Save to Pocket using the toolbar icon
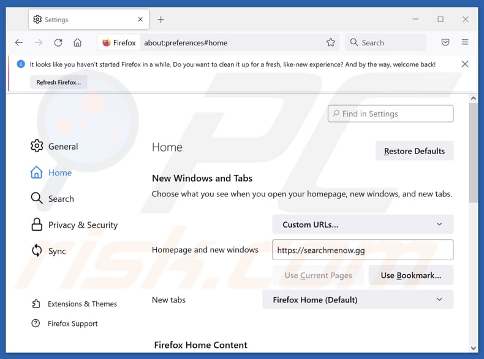Image resolution: width=484 pixels, height=359 pixels. [445, 42]
